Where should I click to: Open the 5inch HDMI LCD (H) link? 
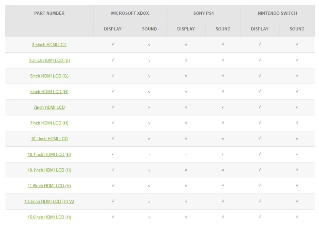[x=49, y=92]
